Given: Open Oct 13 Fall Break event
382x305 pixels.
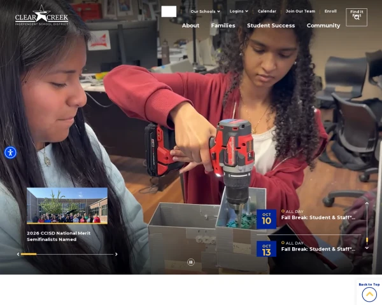Looking at the screenshot, I should tap(318, 249).
